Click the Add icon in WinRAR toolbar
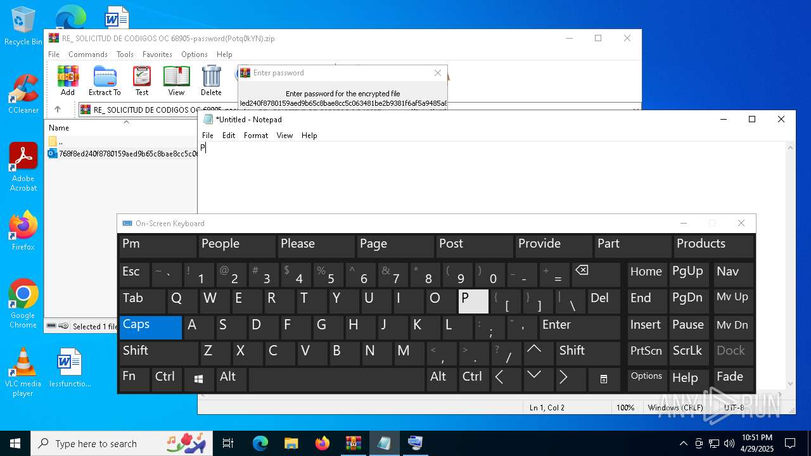The height and width of the screenshot is (456, 811). click(x=68, y=80)
